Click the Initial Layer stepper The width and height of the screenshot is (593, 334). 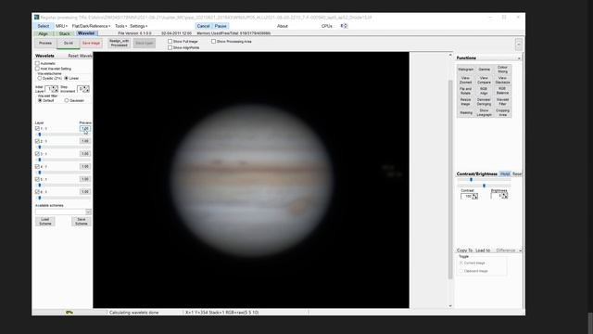tap(56, 89)
